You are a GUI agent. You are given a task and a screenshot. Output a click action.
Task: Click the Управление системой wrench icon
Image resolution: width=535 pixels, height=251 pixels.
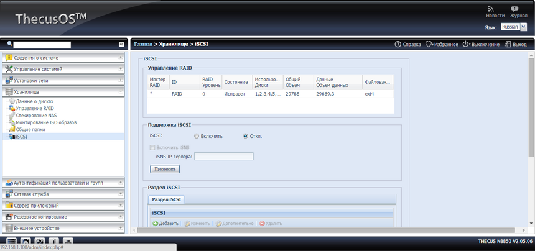[x=9, y=69]
